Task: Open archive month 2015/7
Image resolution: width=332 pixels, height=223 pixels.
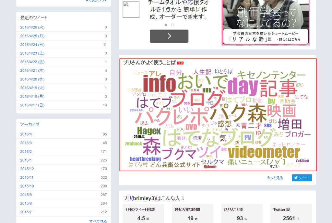Action: [26, 212]
